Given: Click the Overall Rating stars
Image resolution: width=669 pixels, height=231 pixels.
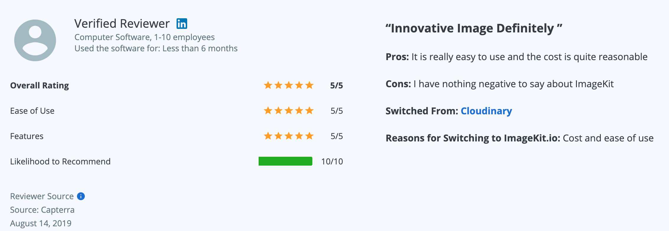Looking at the screenshot, I should (x=288, y=85).
